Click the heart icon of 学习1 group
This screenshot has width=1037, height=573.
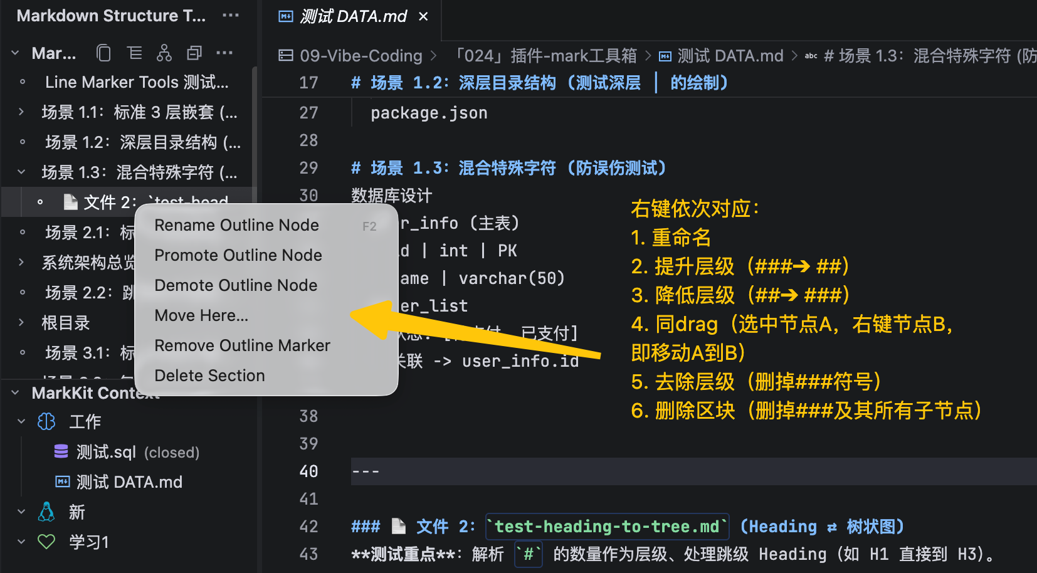point(47,542)
